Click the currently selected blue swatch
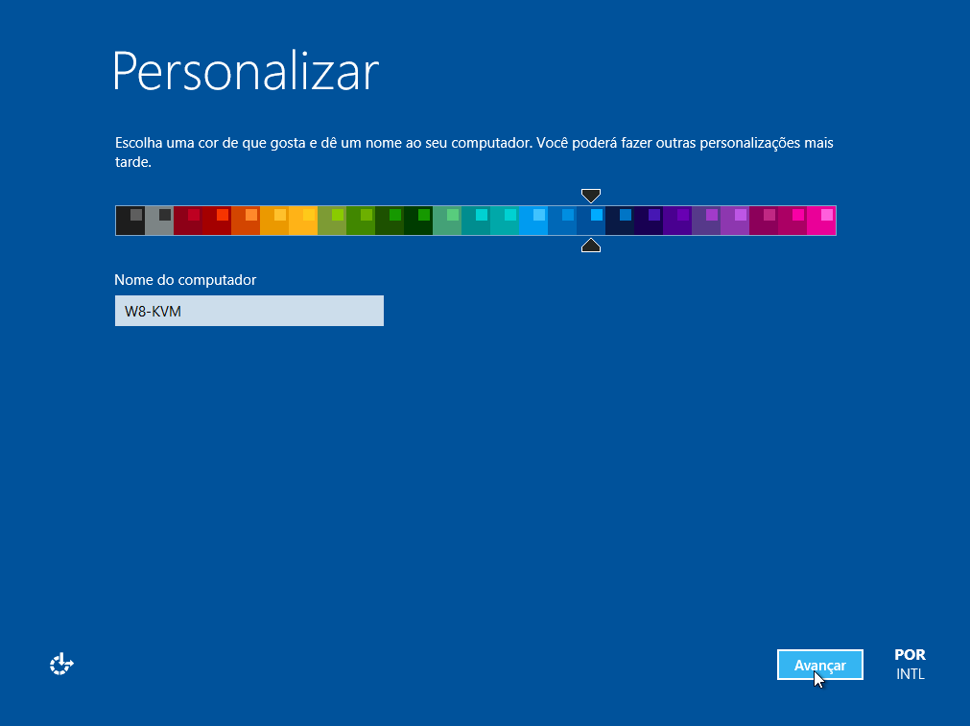Screen dimensions: 970x726 590,221
